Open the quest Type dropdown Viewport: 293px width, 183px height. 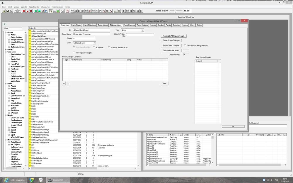pyautogui.click(x=143, y=30)
